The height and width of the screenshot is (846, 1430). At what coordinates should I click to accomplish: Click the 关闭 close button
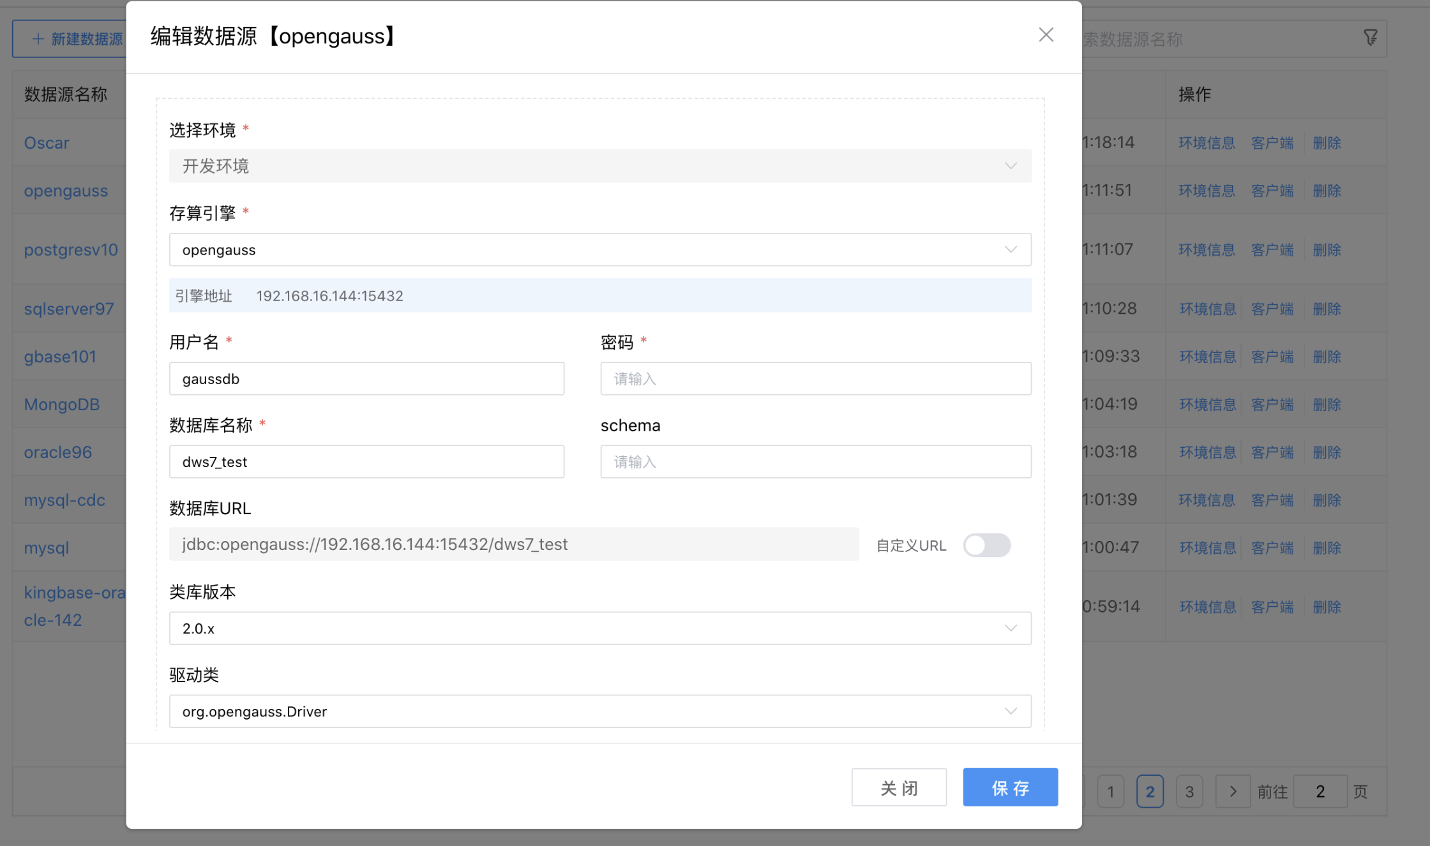[898, 787]
